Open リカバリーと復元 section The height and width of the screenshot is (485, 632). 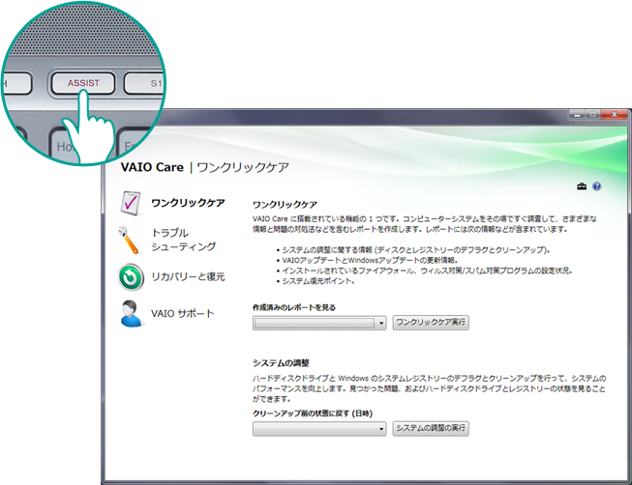(x=188, y=276)
